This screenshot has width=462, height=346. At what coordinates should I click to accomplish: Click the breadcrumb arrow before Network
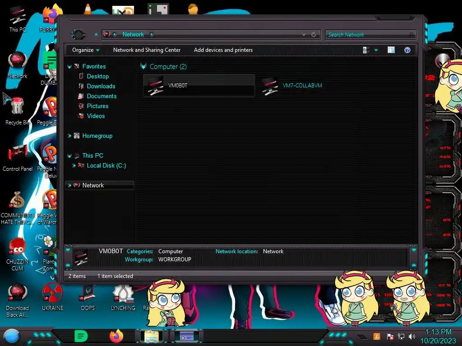[115, 34]
